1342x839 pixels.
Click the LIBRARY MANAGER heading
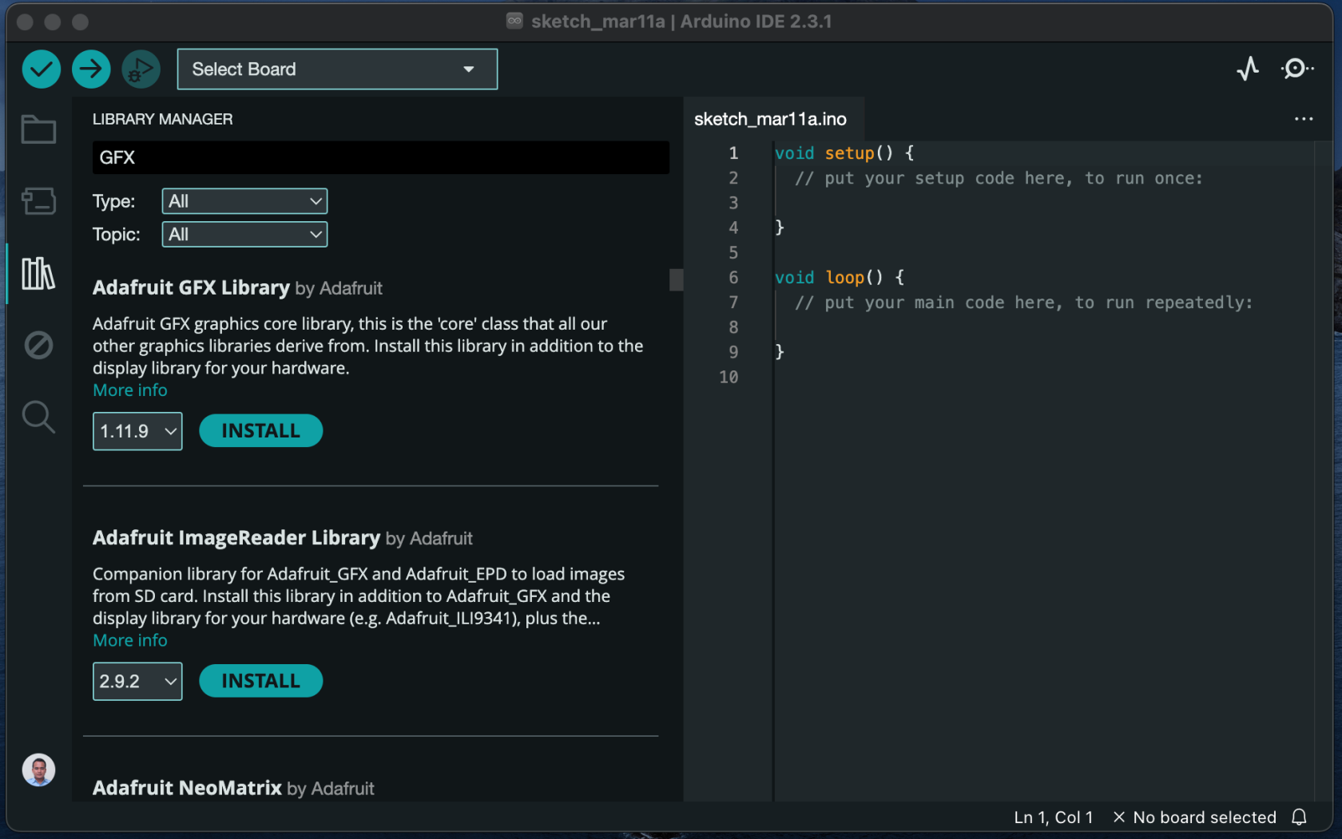[x=163, y=119]
